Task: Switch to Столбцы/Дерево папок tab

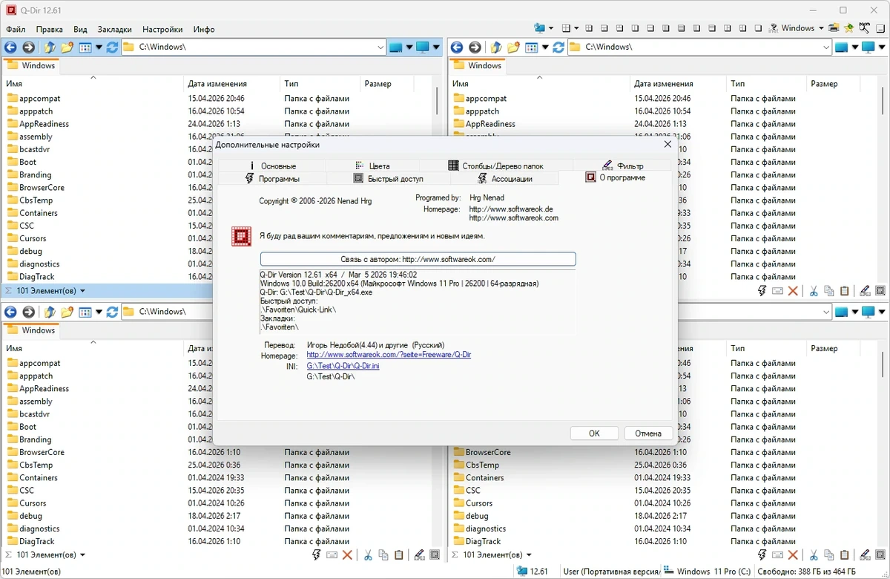Action: [x=496, y=166]
